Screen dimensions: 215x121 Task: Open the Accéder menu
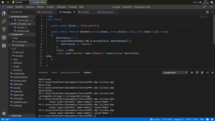pos(50,7)
